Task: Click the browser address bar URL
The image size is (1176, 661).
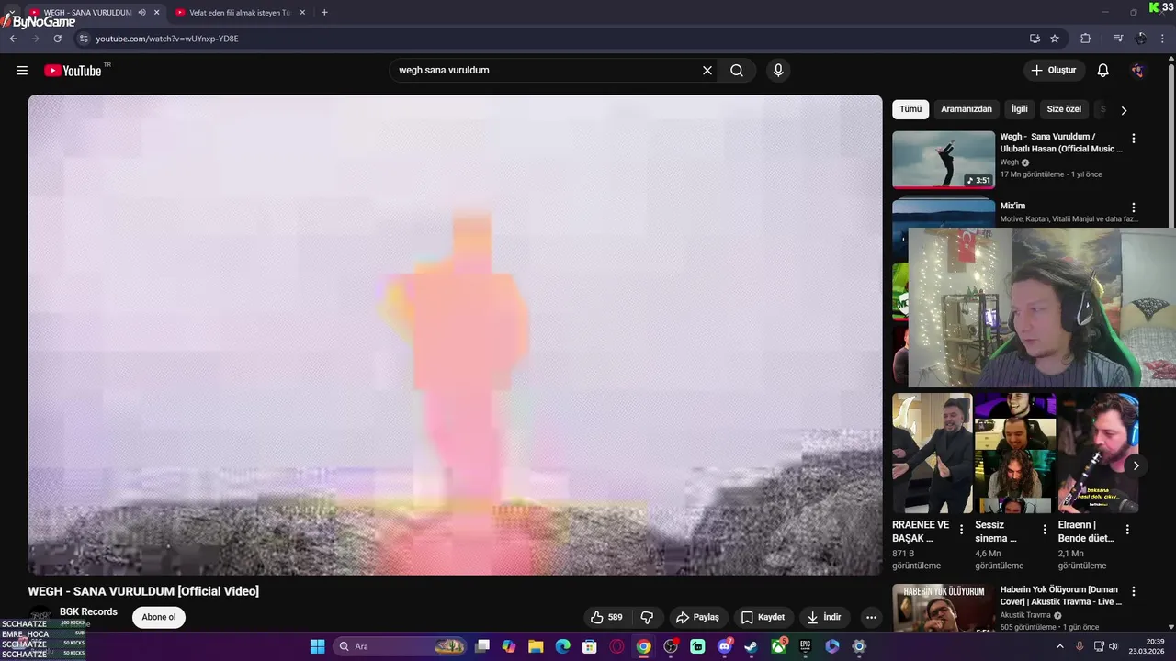Action: point(167,39)
